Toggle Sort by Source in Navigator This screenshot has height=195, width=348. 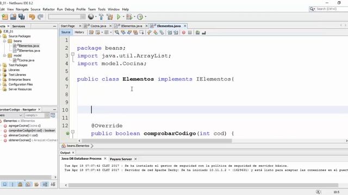click(x=53, y=184)
